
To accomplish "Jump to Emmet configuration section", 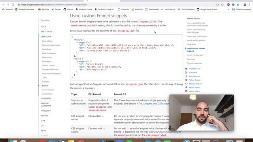I will tap(195, 55).
